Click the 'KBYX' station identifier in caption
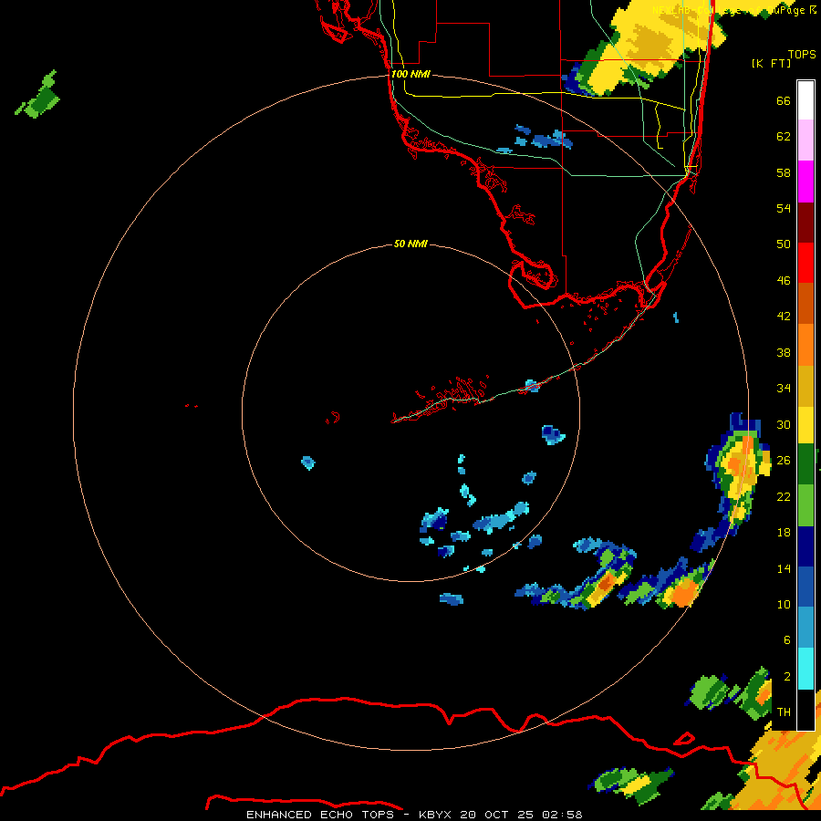The width and height of the screenshot is (821, 821). (436, 815)
